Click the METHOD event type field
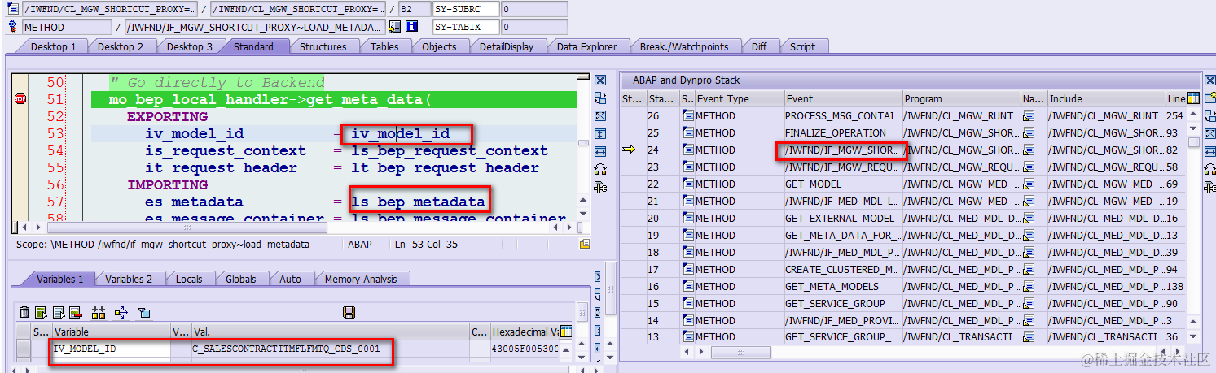 click(67, 27)
